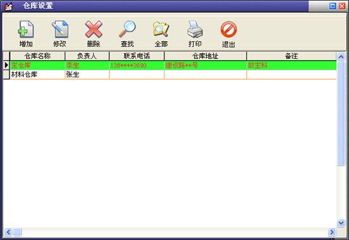Screen dimensions: 349x240
Task: Click the 仓库地址 column header
Action: pyautogui.click(x=206, y=56)
